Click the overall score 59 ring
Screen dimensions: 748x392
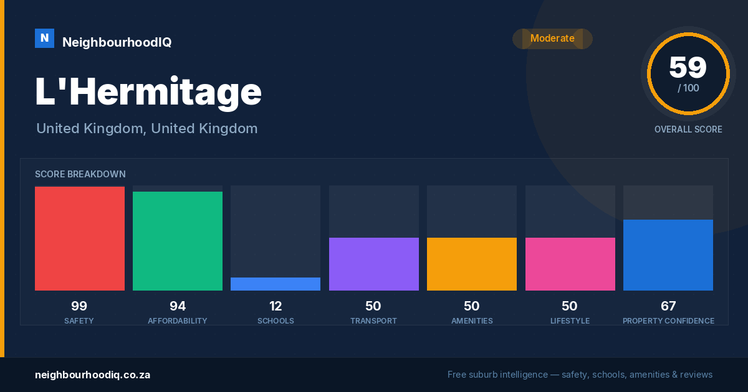pos(688,74)
